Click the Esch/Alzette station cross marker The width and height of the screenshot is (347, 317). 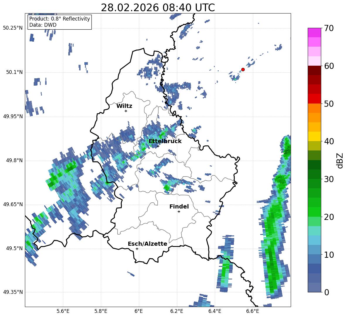[137, 249]
